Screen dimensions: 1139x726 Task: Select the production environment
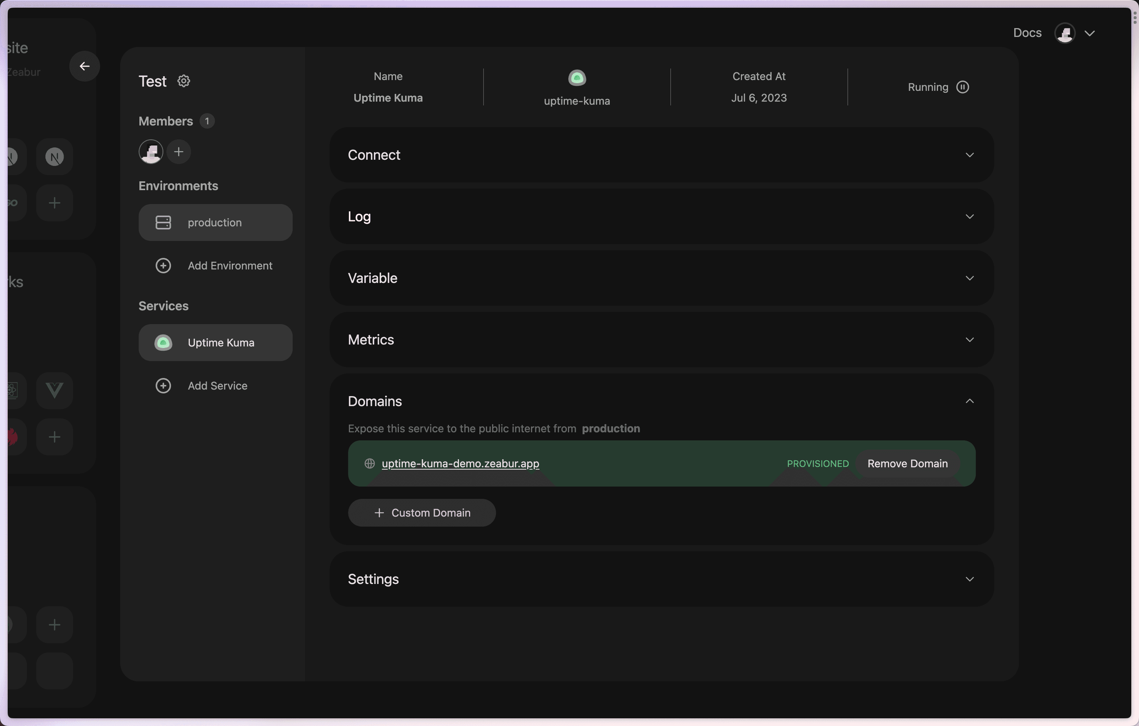click(x=215, y=222)
